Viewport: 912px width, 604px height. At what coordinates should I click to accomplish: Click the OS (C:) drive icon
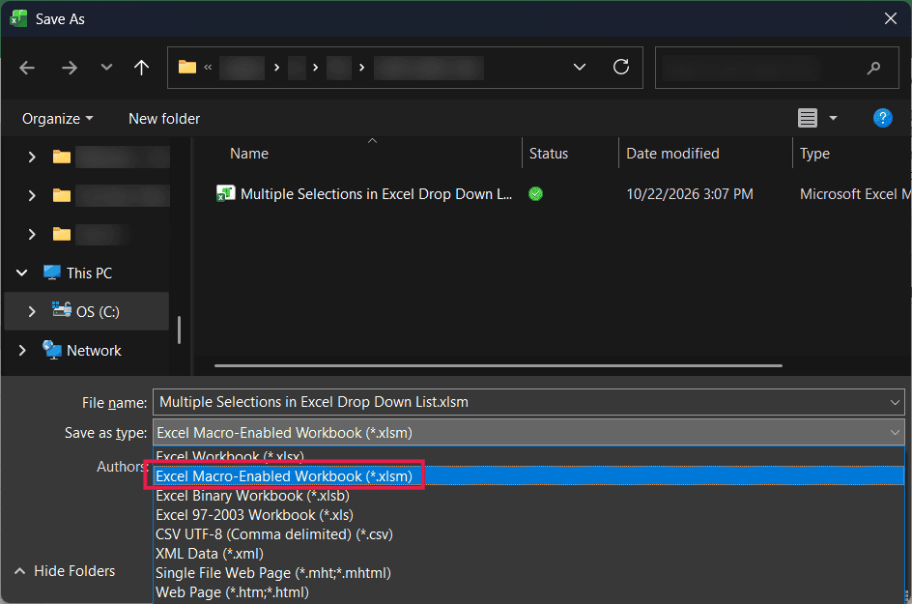point(62,309)
